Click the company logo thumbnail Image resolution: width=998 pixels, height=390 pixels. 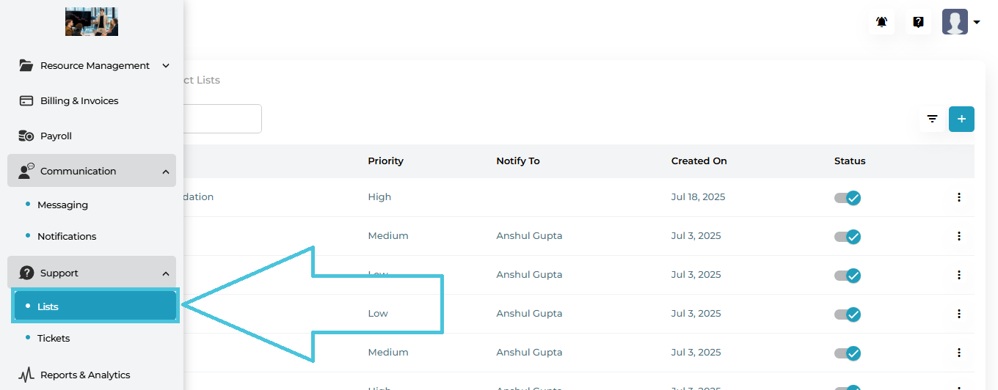coord(92,22)
